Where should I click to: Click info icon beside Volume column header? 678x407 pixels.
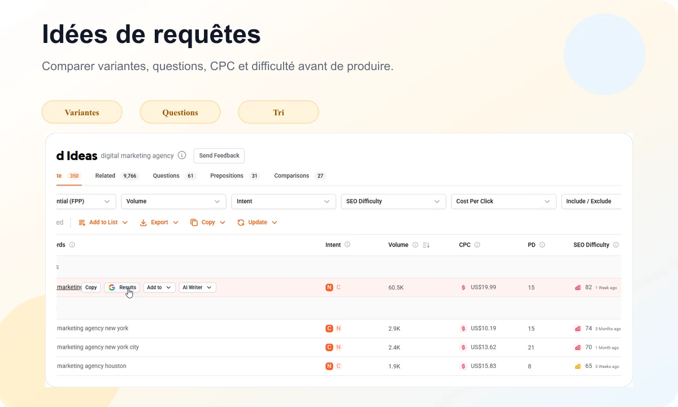pos(415,245)
